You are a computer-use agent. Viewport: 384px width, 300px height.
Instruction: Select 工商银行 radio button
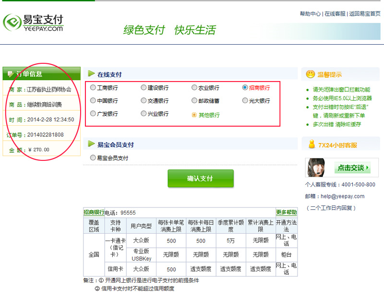pos(93,87)
